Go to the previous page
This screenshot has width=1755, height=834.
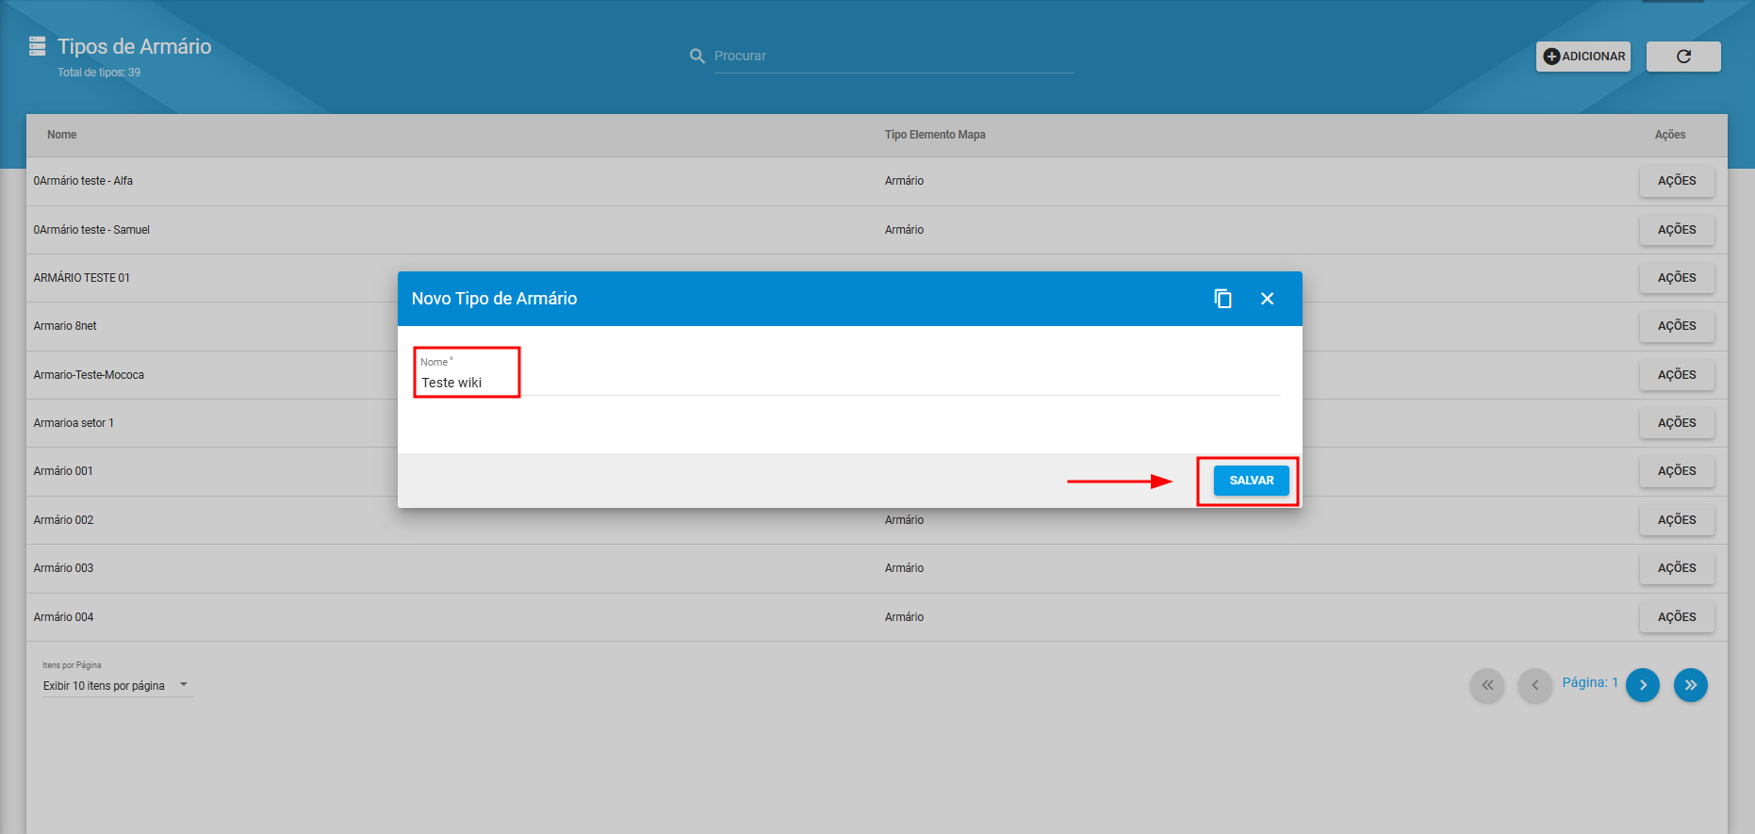1535,685
